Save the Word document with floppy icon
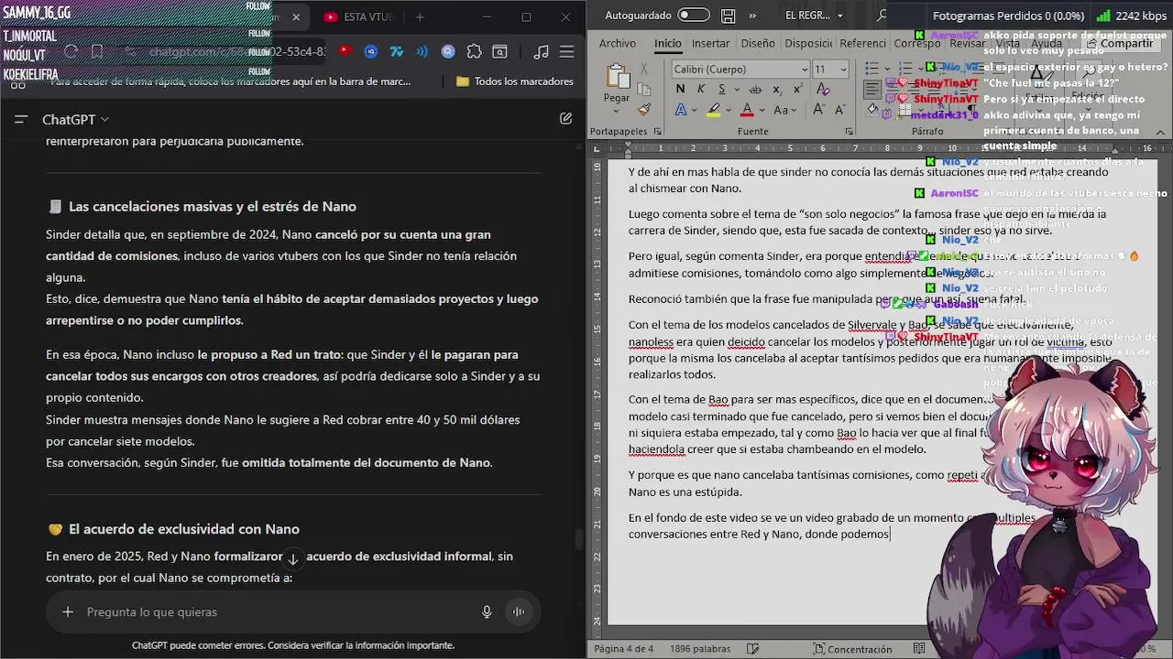Image resolution: width=1173 pixels, height=659 pixels. point(728,16)
